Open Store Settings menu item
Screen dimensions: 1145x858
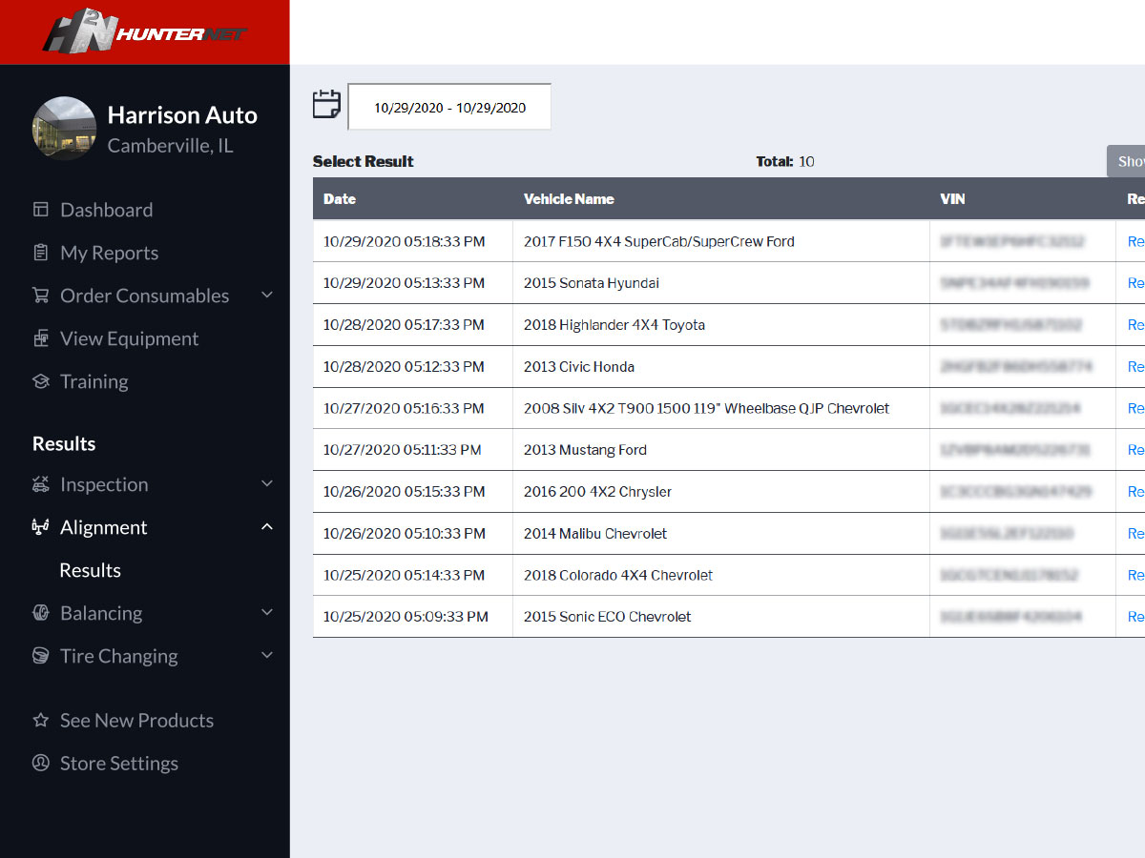click(x=118, y=764)
